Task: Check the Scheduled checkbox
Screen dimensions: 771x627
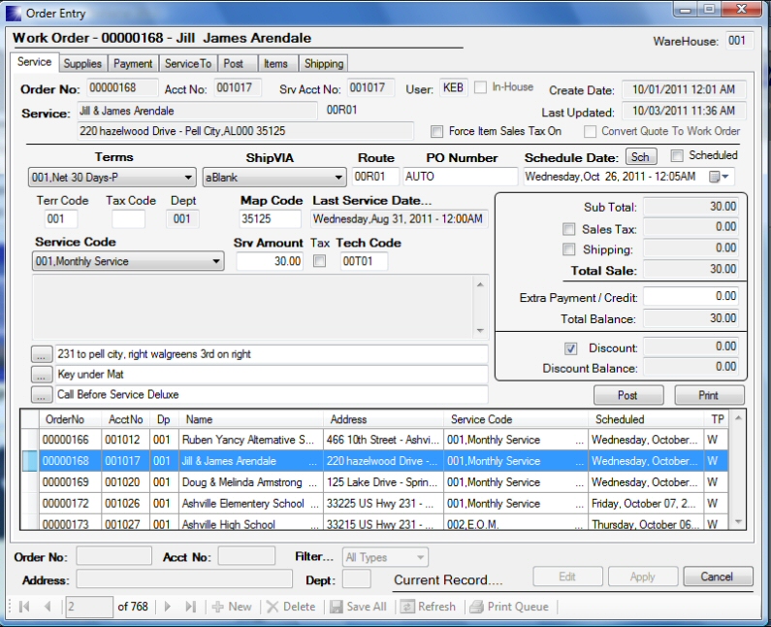Action: click(678, 155)
